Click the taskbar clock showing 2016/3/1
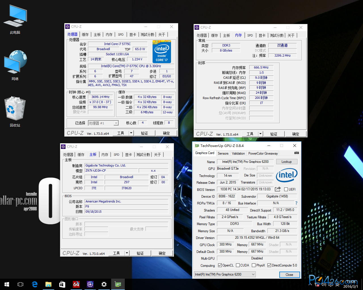This screenshot has height=290, width=363. (351, 284)
